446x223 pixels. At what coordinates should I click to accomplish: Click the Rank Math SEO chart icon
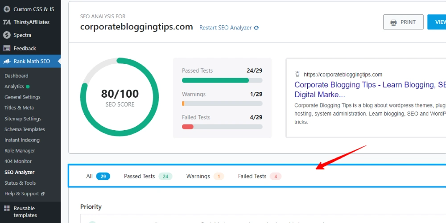7,62
